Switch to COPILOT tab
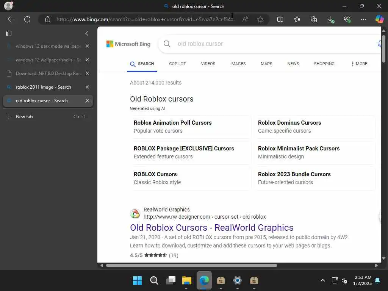 (x=177, y=64)
